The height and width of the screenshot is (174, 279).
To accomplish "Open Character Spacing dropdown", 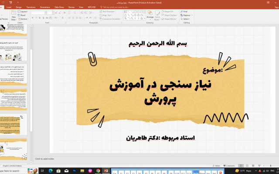I will tap(51, 18).
